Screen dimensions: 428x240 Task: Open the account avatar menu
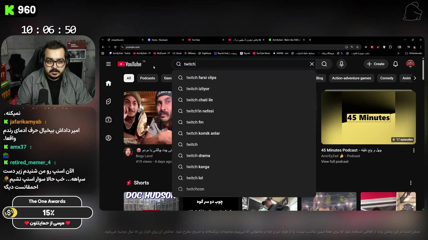pyautogui.click(x=410, y=64)
